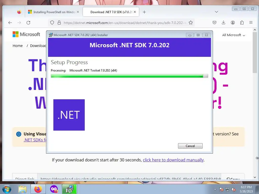Click 'Microsoft .NET Toolset 7.0.202 (x64)' text
The image size is (259, 194).
[x=93, y=70]
